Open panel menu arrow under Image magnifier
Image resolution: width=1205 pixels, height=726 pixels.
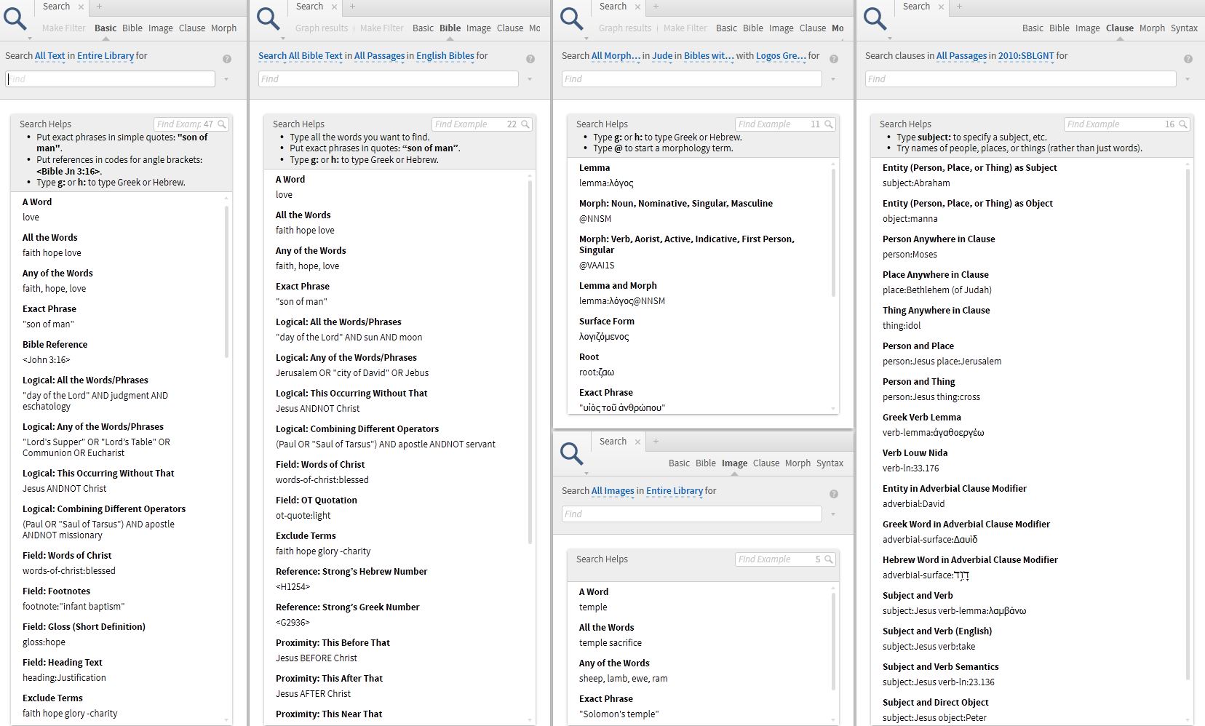click(586, 473)
